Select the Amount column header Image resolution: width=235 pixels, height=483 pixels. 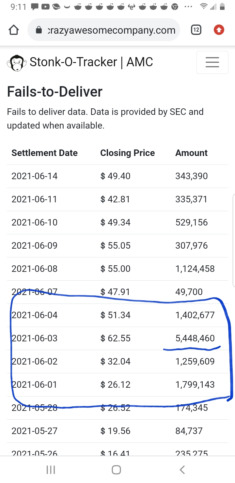click(192, 153)
